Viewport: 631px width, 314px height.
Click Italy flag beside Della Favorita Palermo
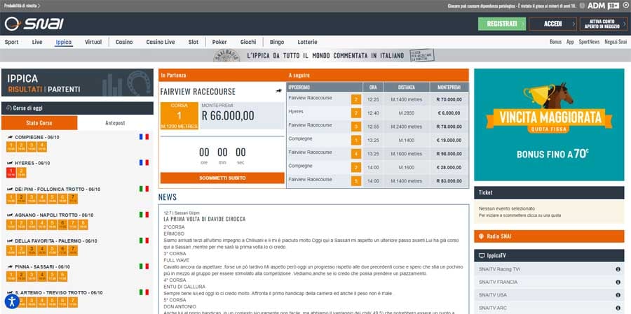pyautogui.click(x=144, y=241)
